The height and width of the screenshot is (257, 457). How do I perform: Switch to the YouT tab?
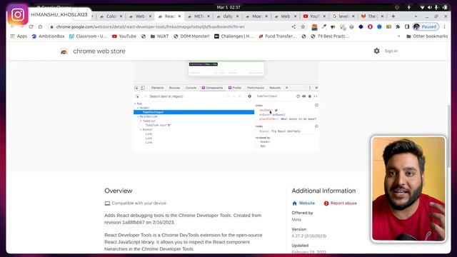pyautogui.click(x=314, y=16)
